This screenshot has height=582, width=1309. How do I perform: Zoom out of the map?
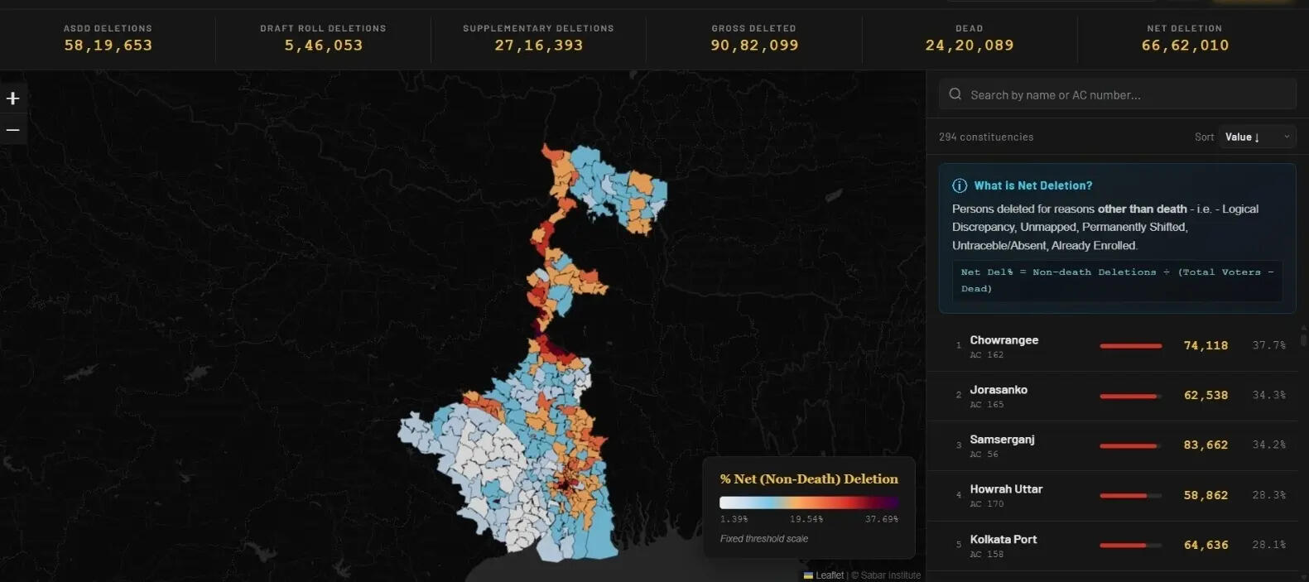(13, 130)
